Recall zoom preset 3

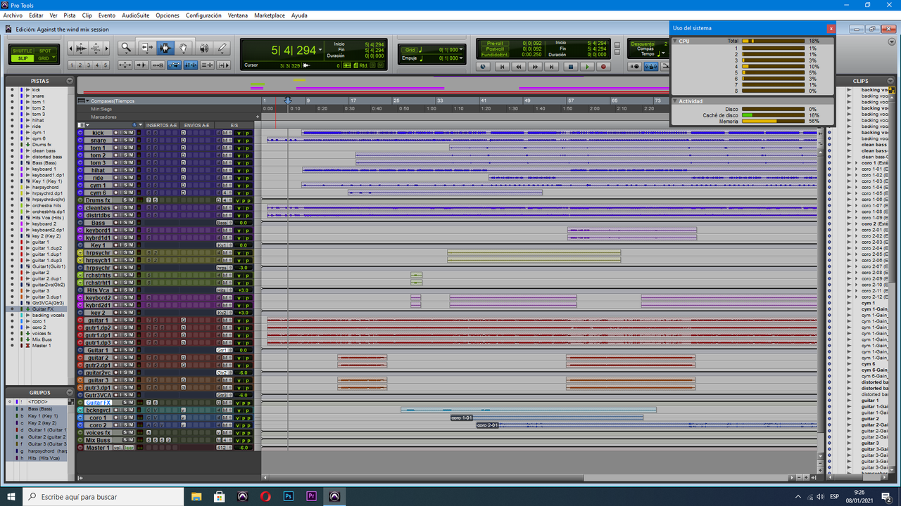tap(89, 65)
